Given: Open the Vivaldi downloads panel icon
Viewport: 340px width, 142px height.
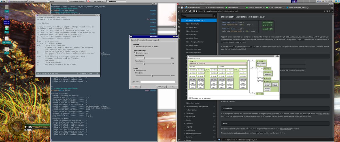Looking at the screenshot, I should tap(178, 20).
